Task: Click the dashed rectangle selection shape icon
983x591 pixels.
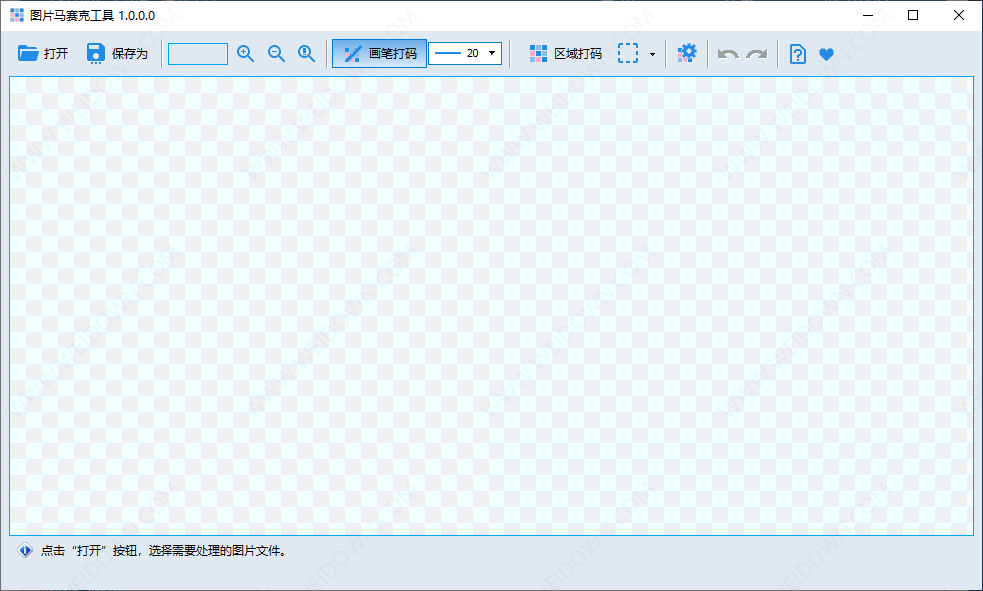Action: point(631,53)
